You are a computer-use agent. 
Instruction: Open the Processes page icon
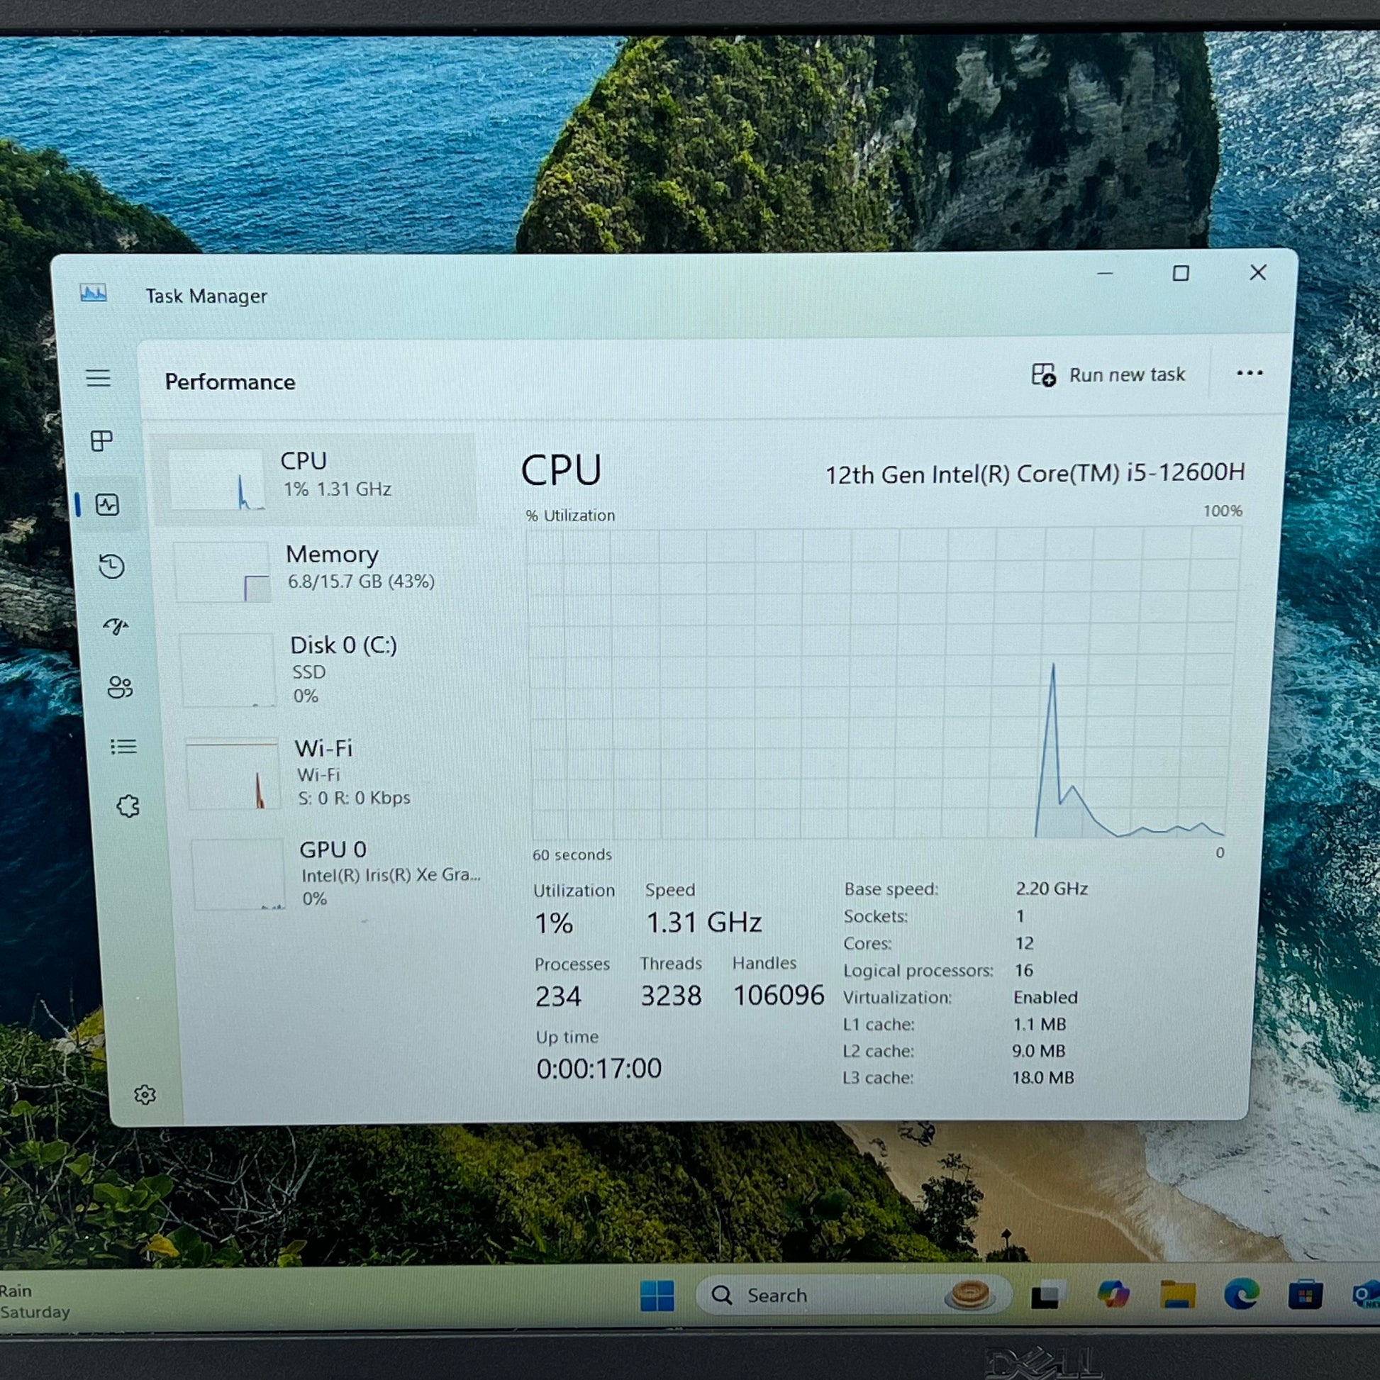tap(101, 440)
